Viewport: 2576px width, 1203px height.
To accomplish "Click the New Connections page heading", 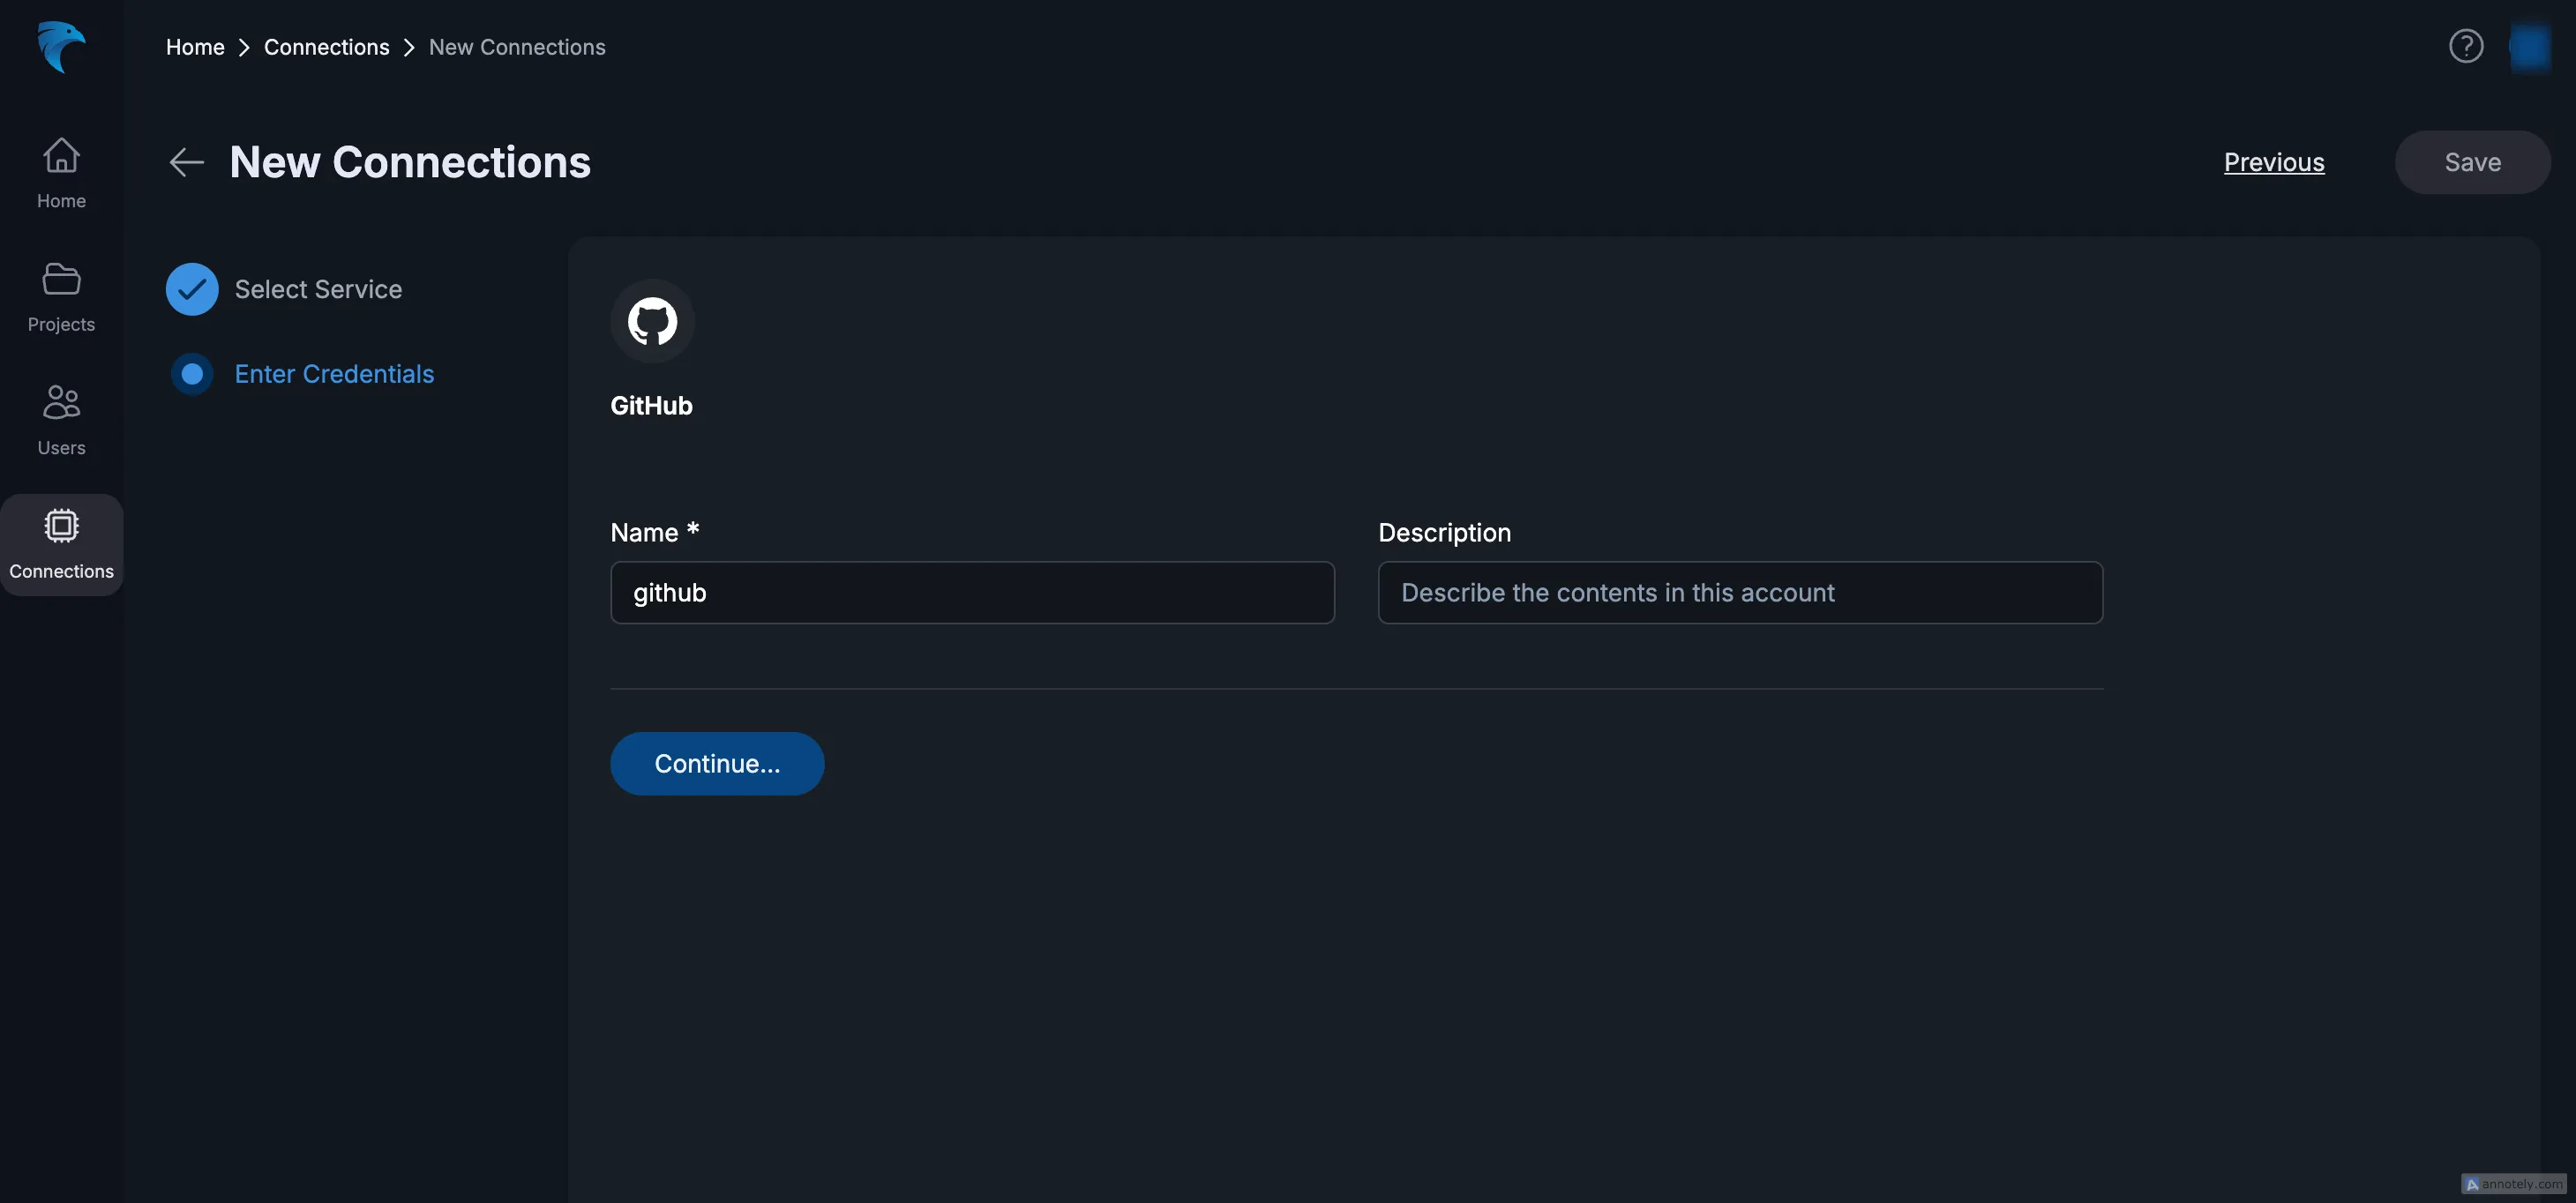I will click(x=410, y=162).
